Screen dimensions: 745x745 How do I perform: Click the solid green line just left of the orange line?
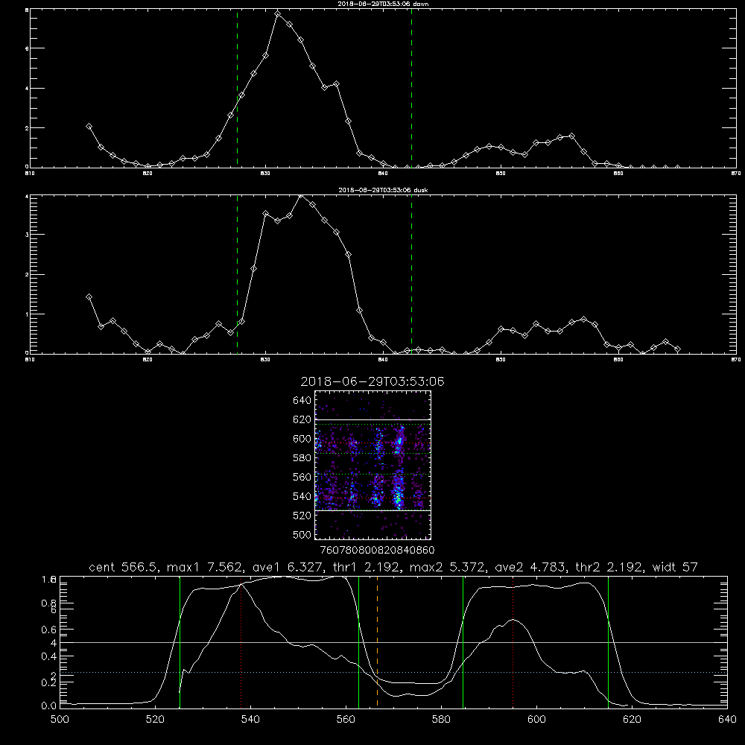(359, 641)
